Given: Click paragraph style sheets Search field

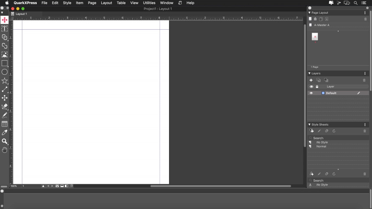Looking at the screenshot, I should 338,138.
